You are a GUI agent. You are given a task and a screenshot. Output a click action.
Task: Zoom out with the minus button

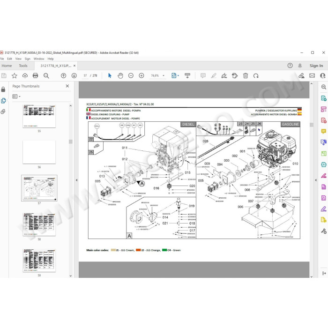coord(131,75)
